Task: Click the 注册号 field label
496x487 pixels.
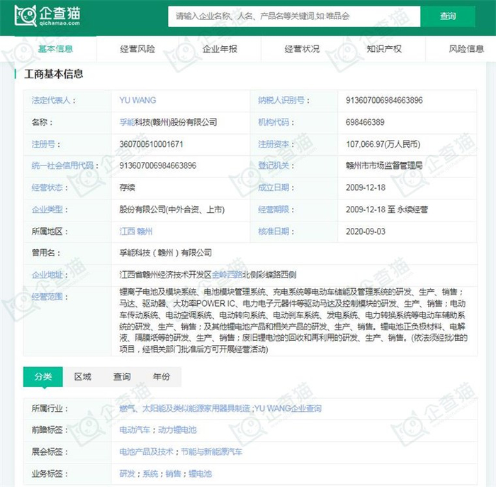Action: tap(43, 144)
